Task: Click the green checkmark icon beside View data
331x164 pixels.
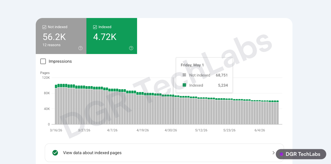Action: point(55,152)
